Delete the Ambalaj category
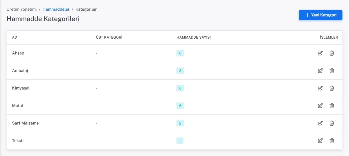 tap(332, 71)
